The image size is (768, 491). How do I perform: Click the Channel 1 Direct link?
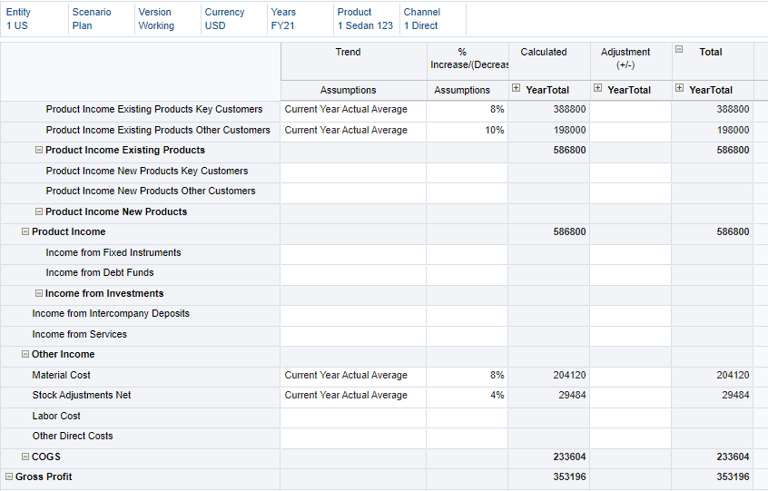(421, 26)
